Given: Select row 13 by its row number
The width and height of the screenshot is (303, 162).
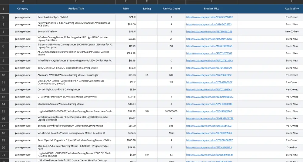Looking at the screenshot, I should coord(5,97).
